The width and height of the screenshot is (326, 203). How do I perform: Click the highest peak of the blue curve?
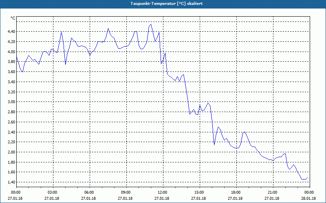click(x=151, y=24)
